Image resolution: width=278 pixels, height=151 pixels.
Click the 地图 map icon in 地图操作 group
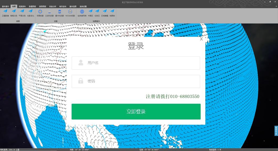pyautogui.click(x=112, y=13)
